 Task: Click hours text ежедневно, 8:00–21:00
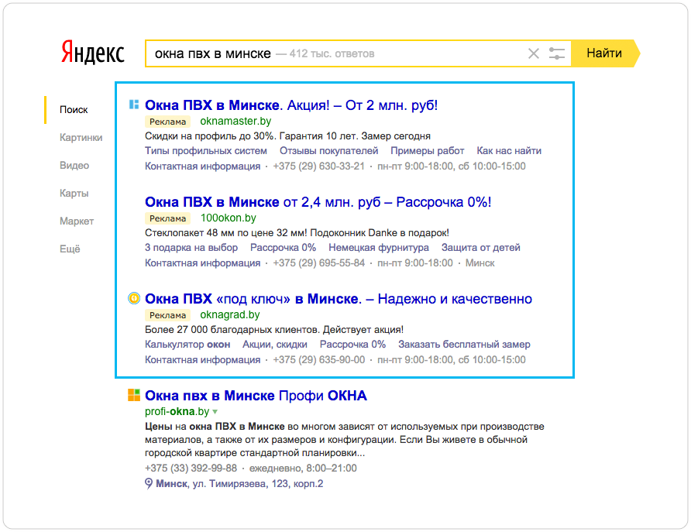[303, 469]
